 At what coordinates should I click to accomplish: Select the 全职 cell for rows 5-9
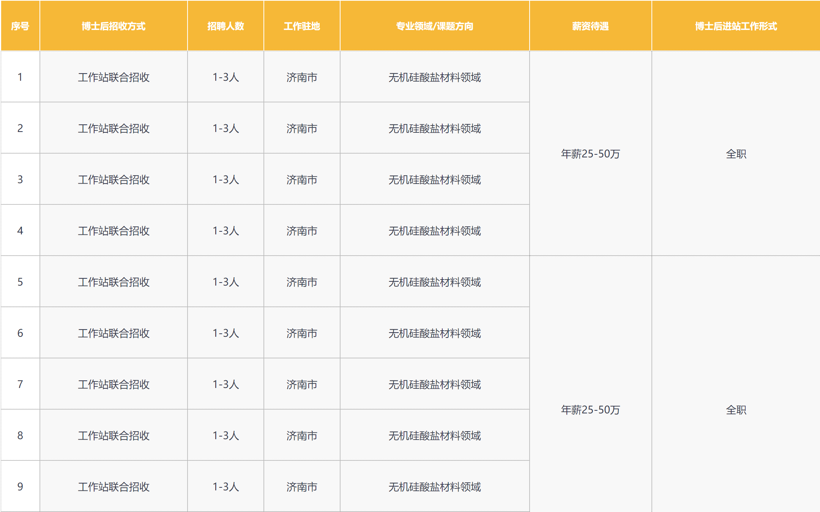tap(736, 410)
